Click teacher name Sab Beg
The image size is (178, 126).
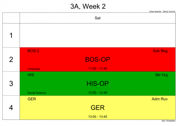click(160, 51)
